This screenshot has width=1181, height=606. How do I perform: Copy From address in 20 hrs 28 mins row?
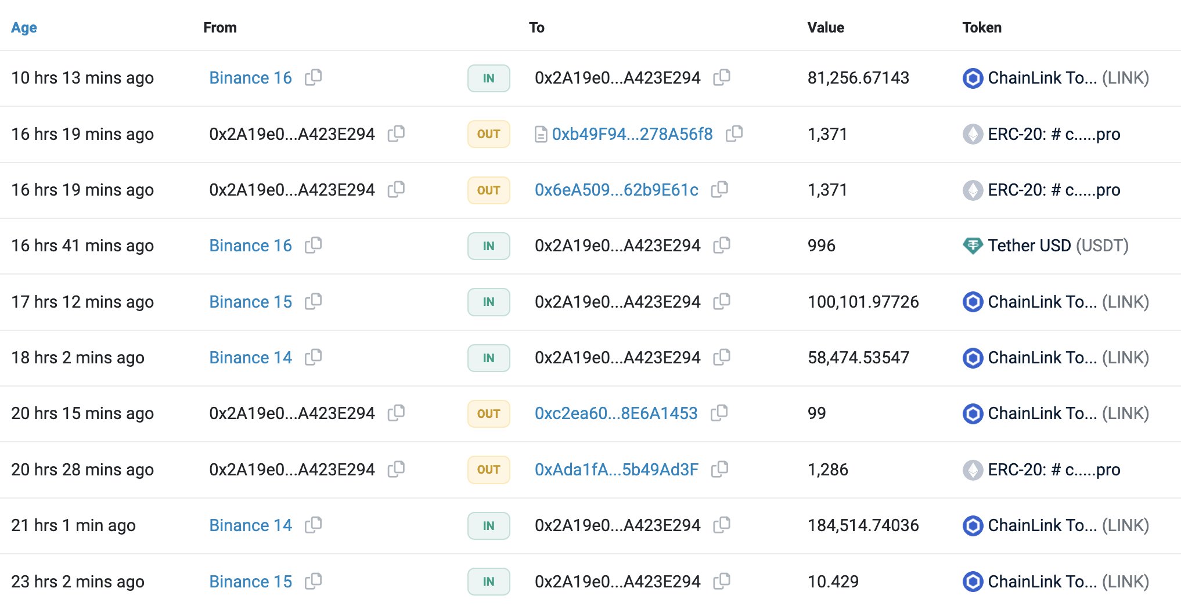(x=397, y=469)
